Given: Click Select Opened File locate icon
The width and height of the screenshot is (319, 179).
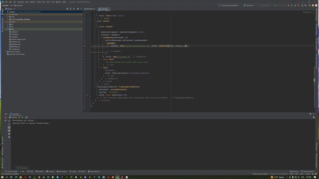Looking at the screenshot, I should 67,9.
